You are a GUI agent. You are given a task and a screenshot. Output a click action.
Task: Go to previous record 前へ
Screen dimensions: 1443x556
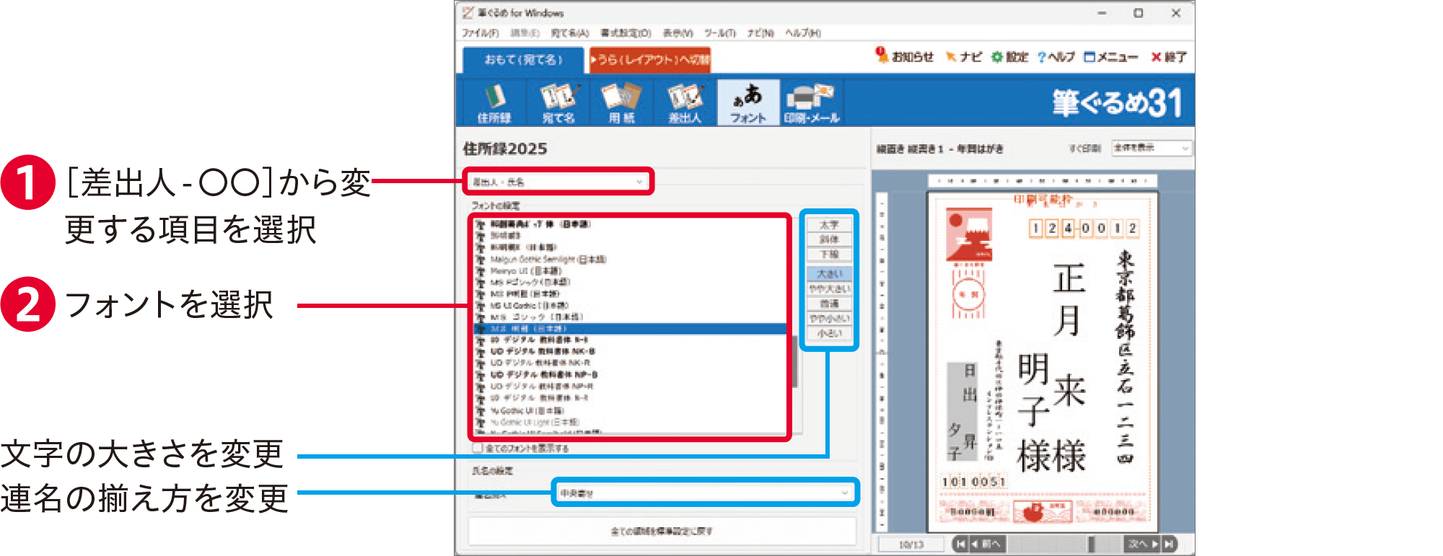986,544
